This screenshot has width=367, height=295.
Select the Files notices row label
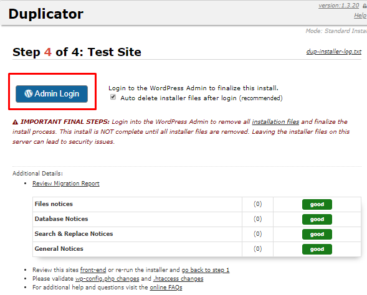pos(54,204)
